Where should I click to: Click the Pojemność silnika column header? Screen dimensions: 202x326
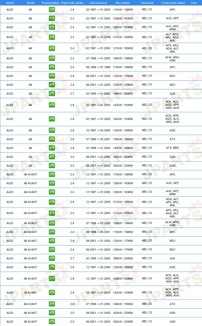click(x=72, y=3)
